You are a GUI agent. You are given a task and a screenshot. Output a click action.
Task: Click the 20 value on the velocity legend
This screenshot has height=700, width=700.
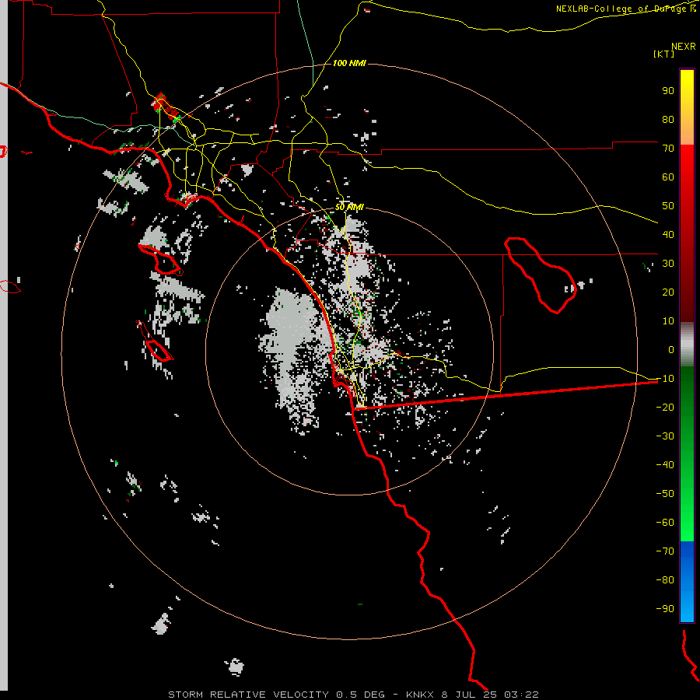coord(668,292)
